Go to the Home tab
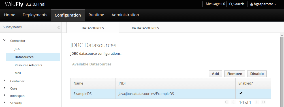Screen dimensions: 284x107 [10, 15]
